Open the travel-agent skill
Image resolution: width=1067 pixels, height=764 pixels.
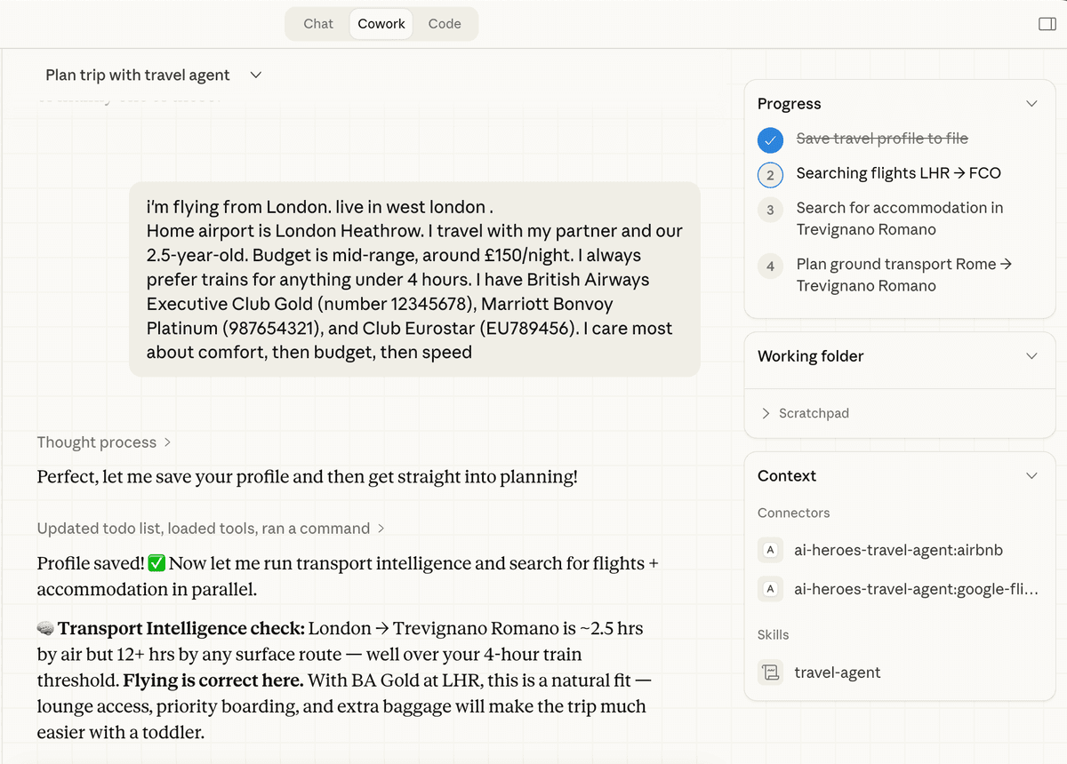point(838,672)
